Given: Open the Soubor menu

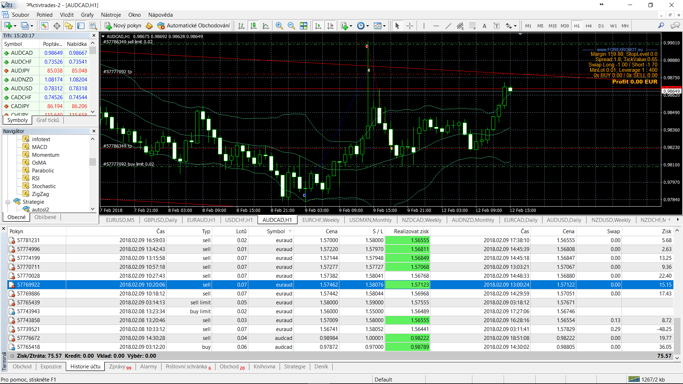Looking at the screenshot, I should click(x=20, y=15).
